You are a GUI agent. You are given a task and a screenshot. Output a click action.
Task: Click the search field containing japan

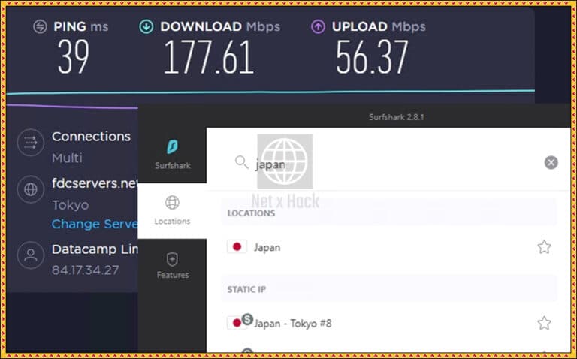click(x=388, y=163)
